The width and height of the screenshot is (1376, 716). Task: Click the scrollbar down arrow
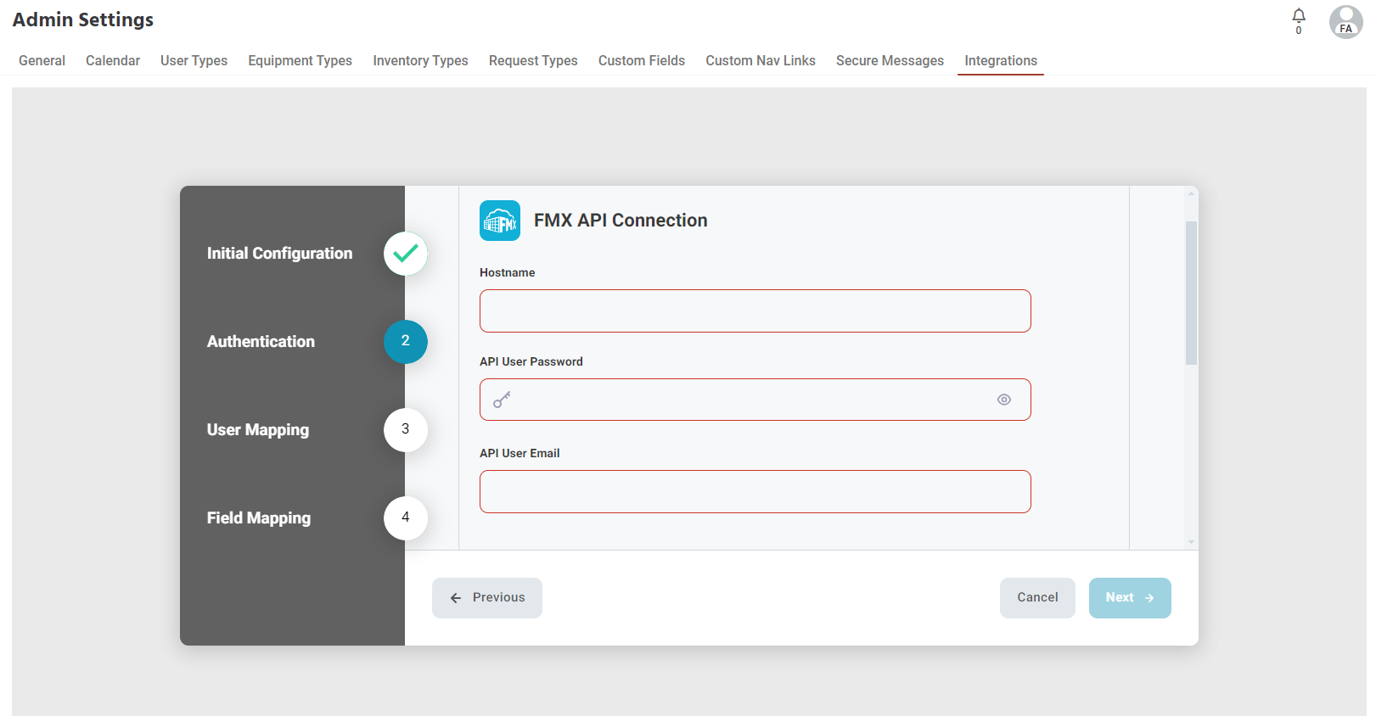tap(1192, 542)
